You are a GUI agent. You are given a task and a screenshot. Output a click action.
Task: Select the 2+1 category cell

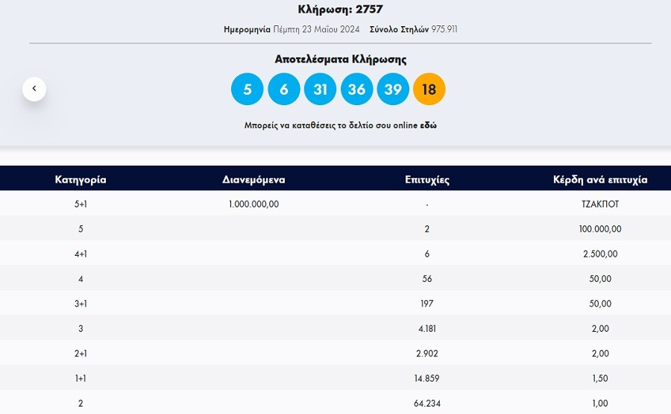pos(81,354)
